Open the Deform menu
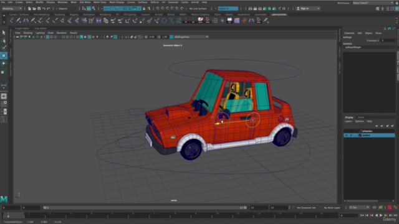 [x=155, y=2]
